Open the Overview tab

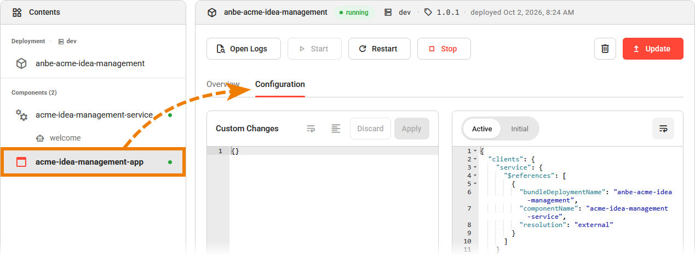(x=223, y=84)
